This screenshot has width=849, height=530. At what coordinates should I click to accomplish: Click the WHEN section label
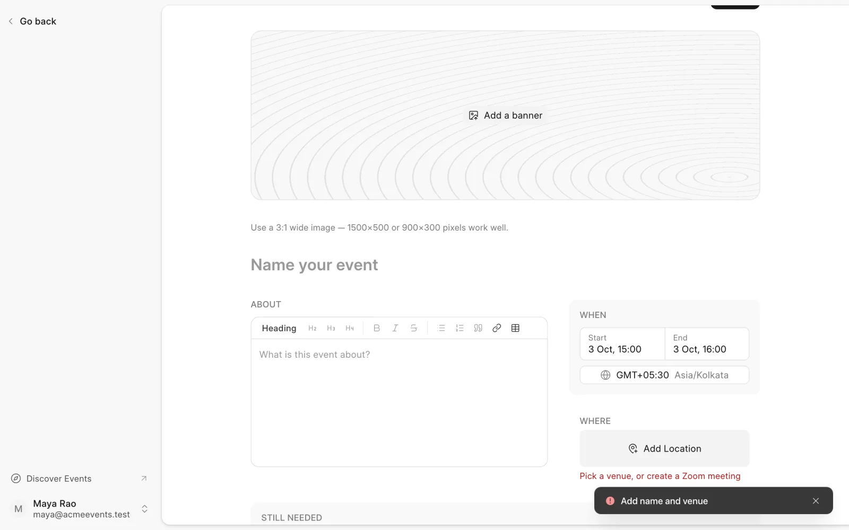[593, 315]
